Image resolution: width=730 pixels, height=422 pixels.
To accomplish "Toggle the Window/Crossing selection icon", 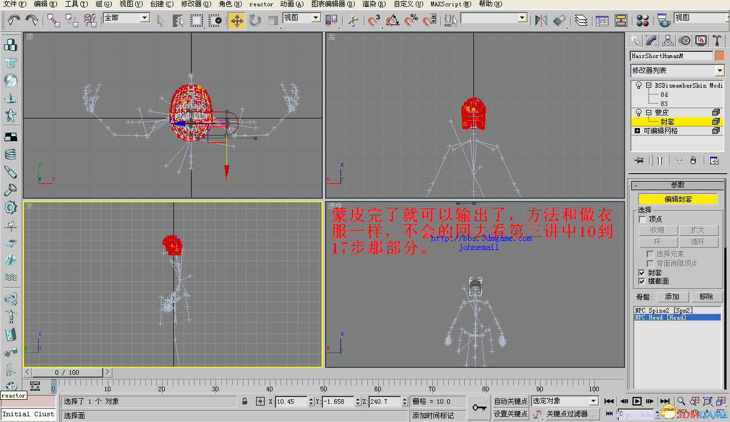I will (215, 21).
